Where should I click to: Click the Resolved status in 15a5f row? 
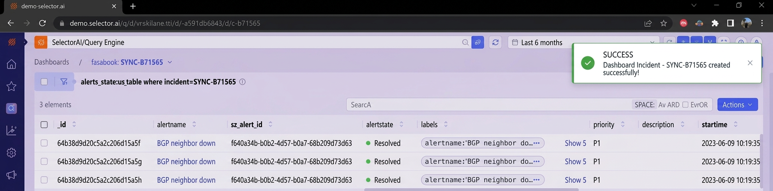(383, 143)
